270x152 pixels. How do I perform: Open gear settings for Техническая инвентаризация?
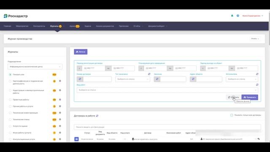click(60, 113)
